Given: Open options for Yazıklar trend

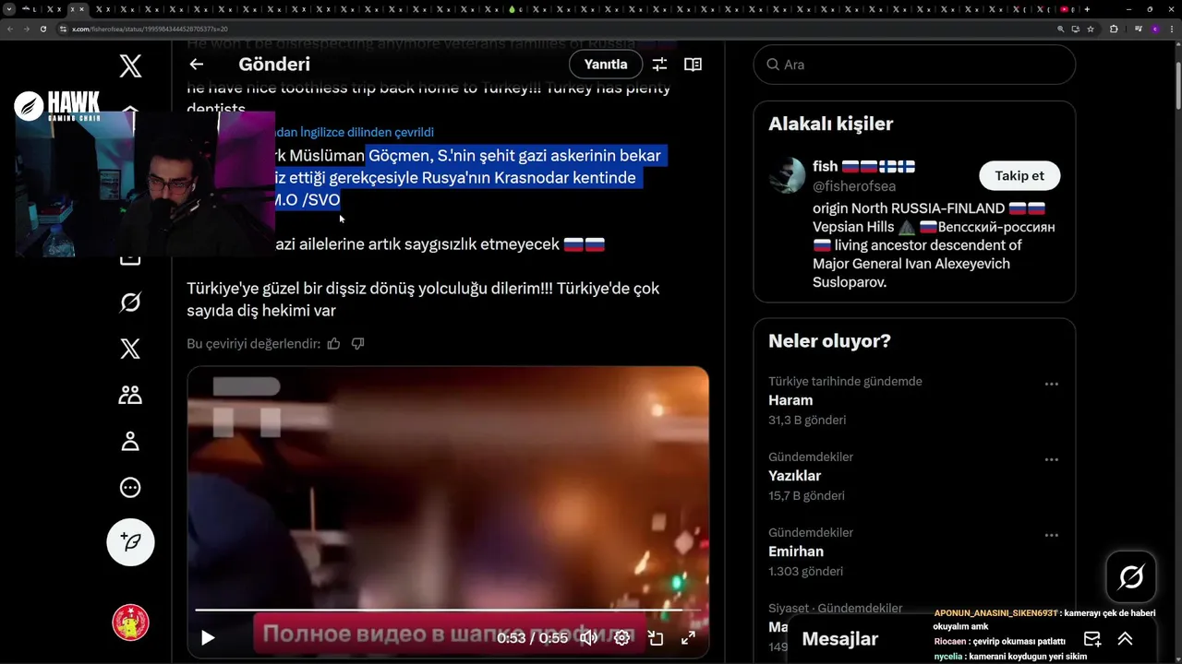Looking at the screenshot, I should [1051, 459].
